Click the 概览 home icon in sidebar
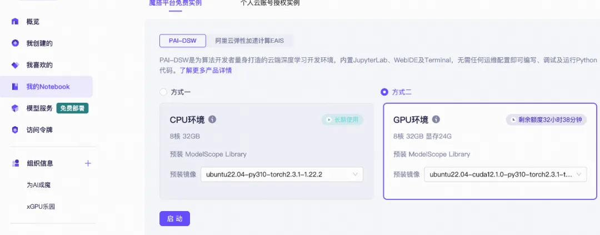The image size is (600, 235). coord(15,22)
